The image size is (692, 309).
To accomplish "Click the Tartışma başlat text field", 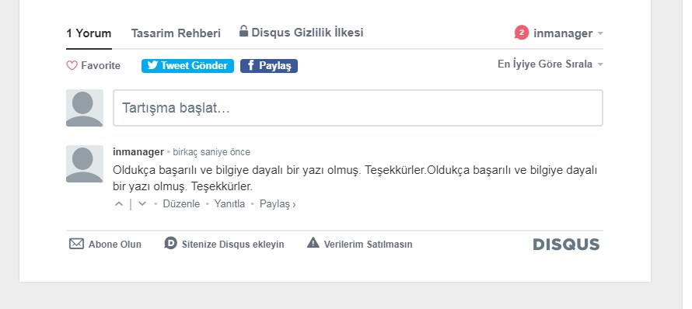I will pos(358,108).
